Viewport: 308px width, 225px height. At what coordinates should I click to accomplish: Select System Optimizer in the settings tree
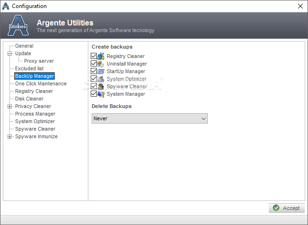click(35, 121)
